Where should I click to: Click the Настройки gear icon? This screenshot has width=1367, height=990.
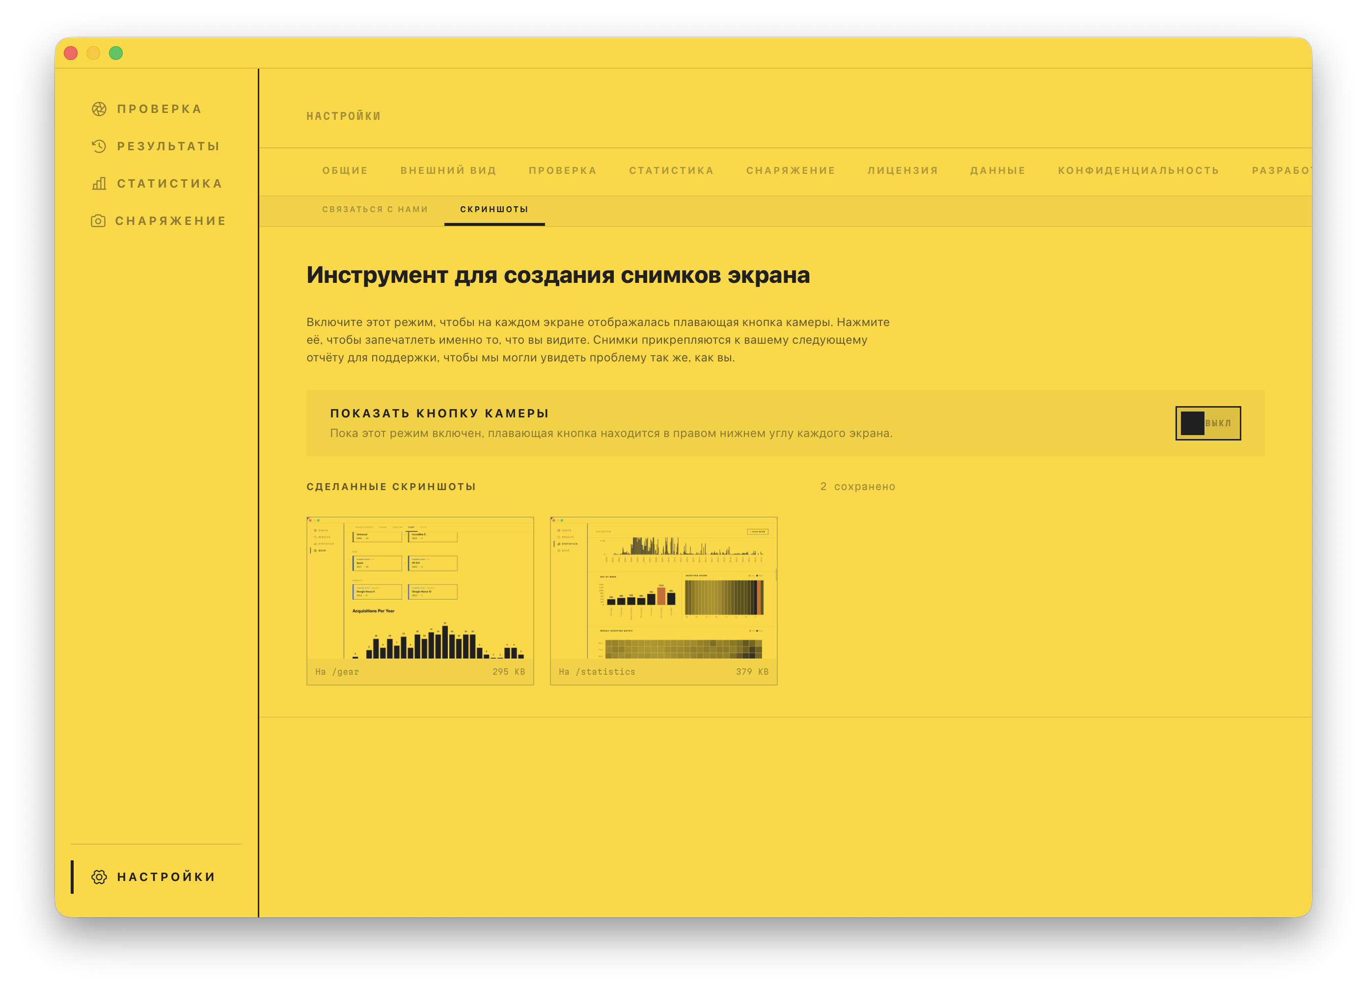pos(99,877)
